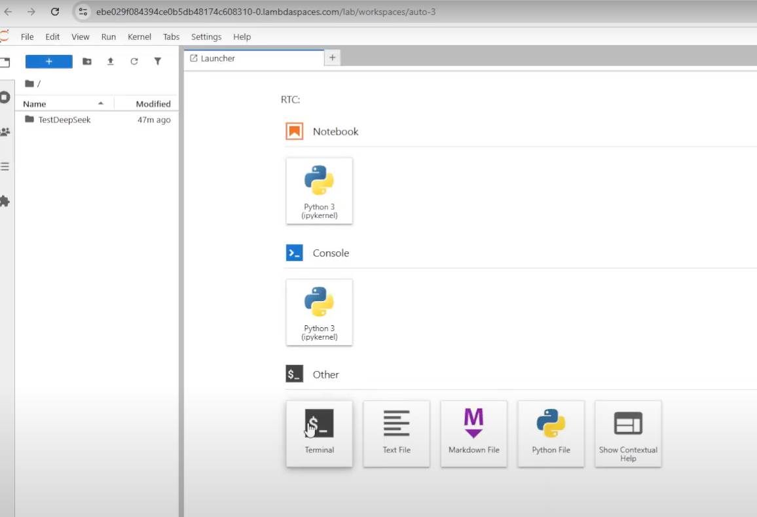Click the blue New Launcher plus button

click(48, 62)
